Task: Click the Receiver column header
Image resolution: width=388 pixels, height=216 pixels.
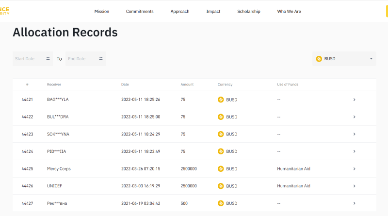Action: (54, 84)
